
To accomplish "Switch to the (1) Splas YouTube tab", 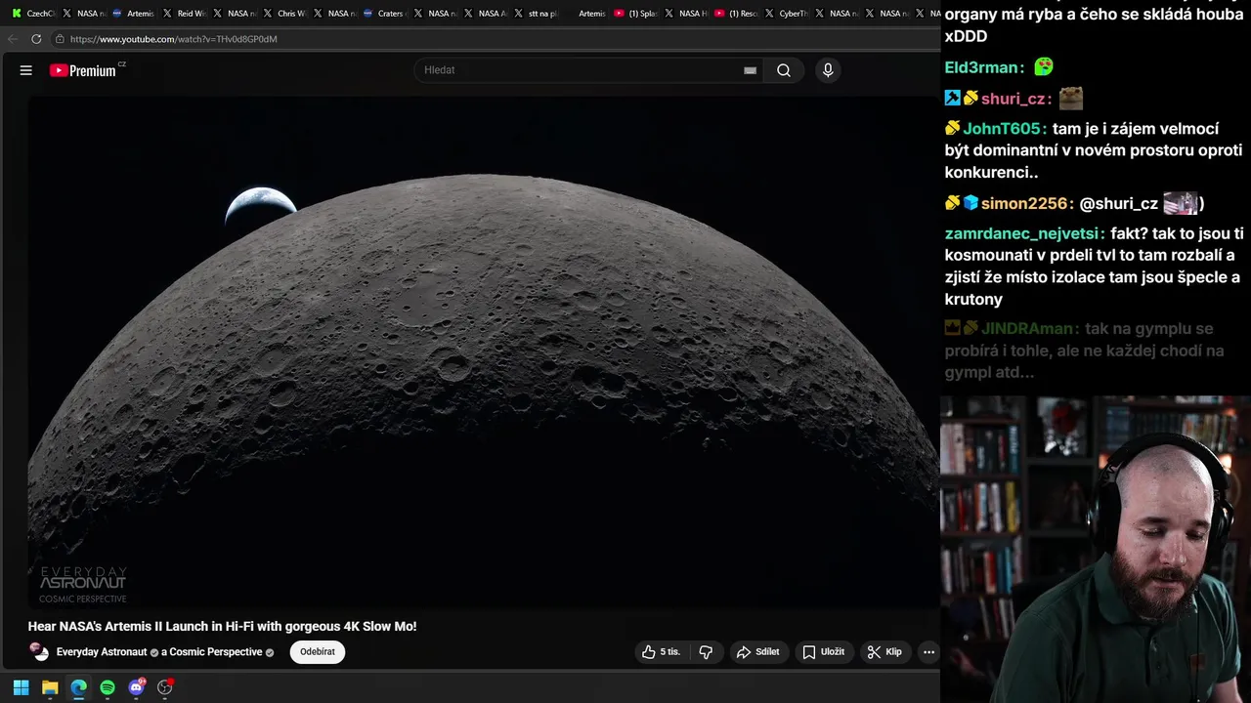I will [x=635, y=14].
